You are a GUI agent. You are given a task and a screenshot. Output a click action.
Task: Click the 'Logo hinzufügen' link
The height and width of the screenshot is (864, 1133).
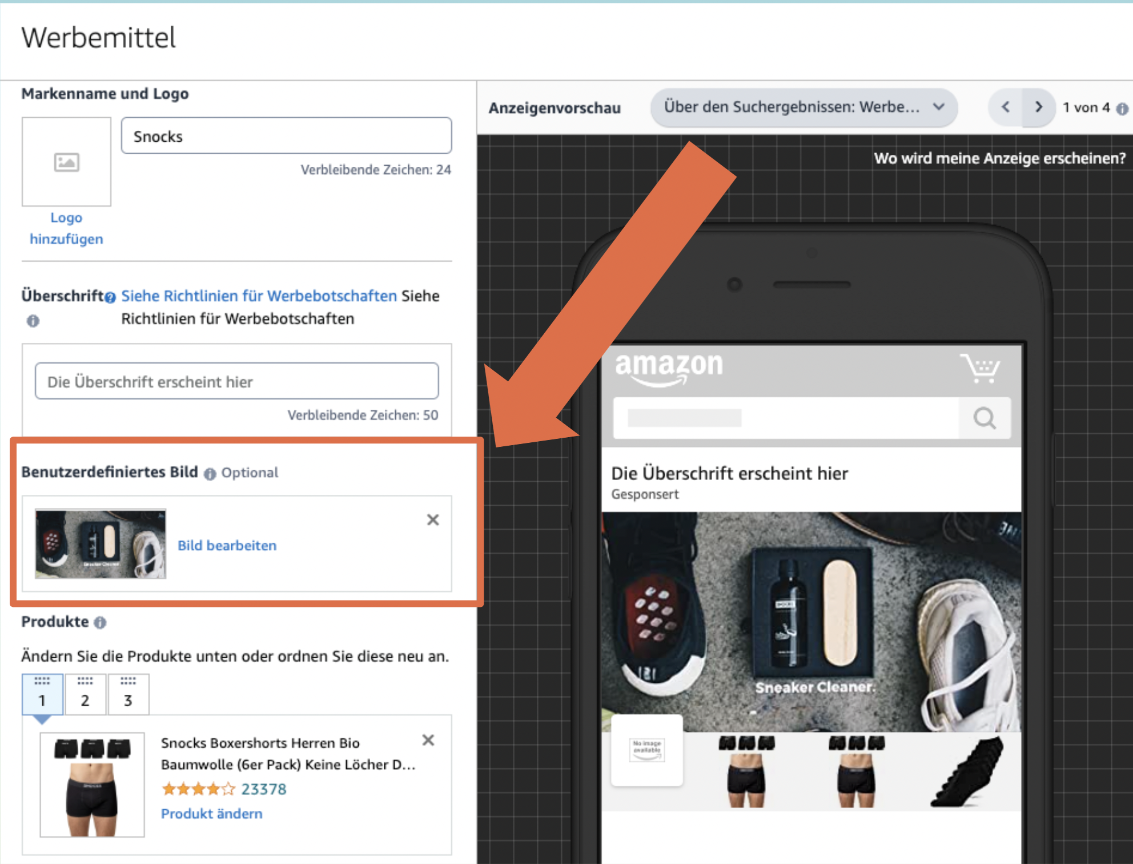point(66,228)
